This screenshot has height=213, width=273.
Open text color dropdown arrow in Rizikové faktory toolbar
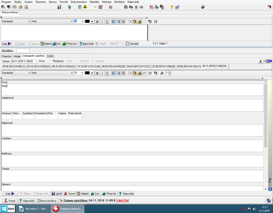click(x=92, y=22)
